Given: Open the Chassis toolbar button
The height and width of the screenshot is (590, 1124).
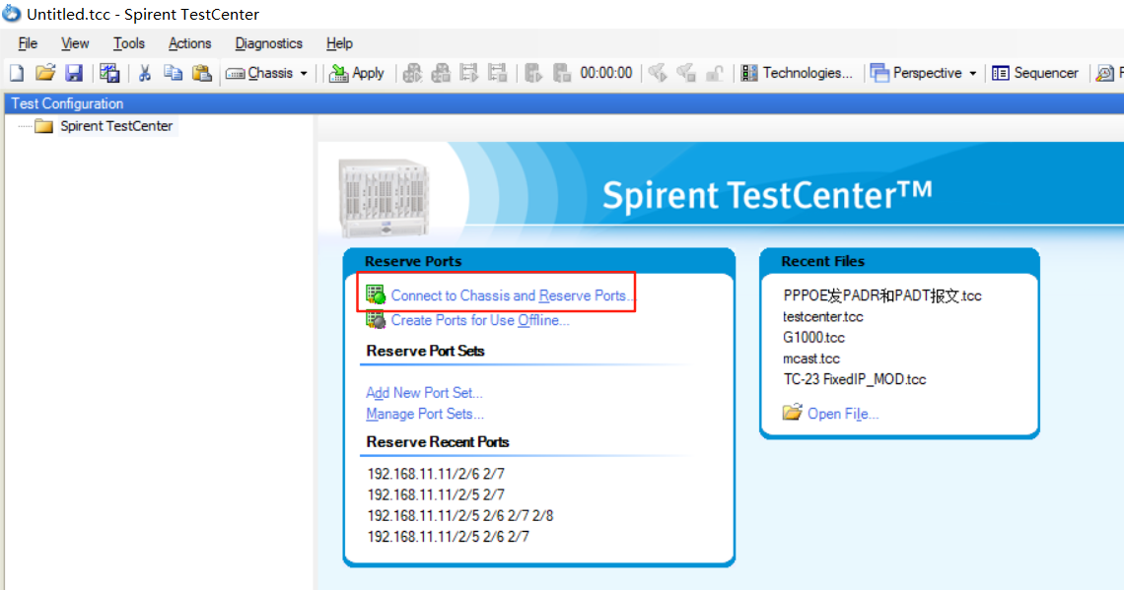Looking at the screenshot, I should (x=259, y=73).
